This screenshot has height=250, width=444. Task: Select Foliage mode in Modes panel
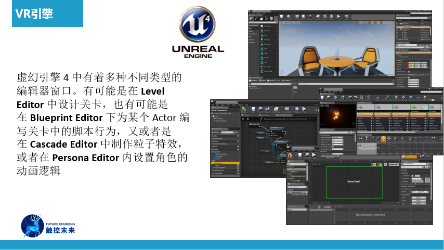[267, 19]
